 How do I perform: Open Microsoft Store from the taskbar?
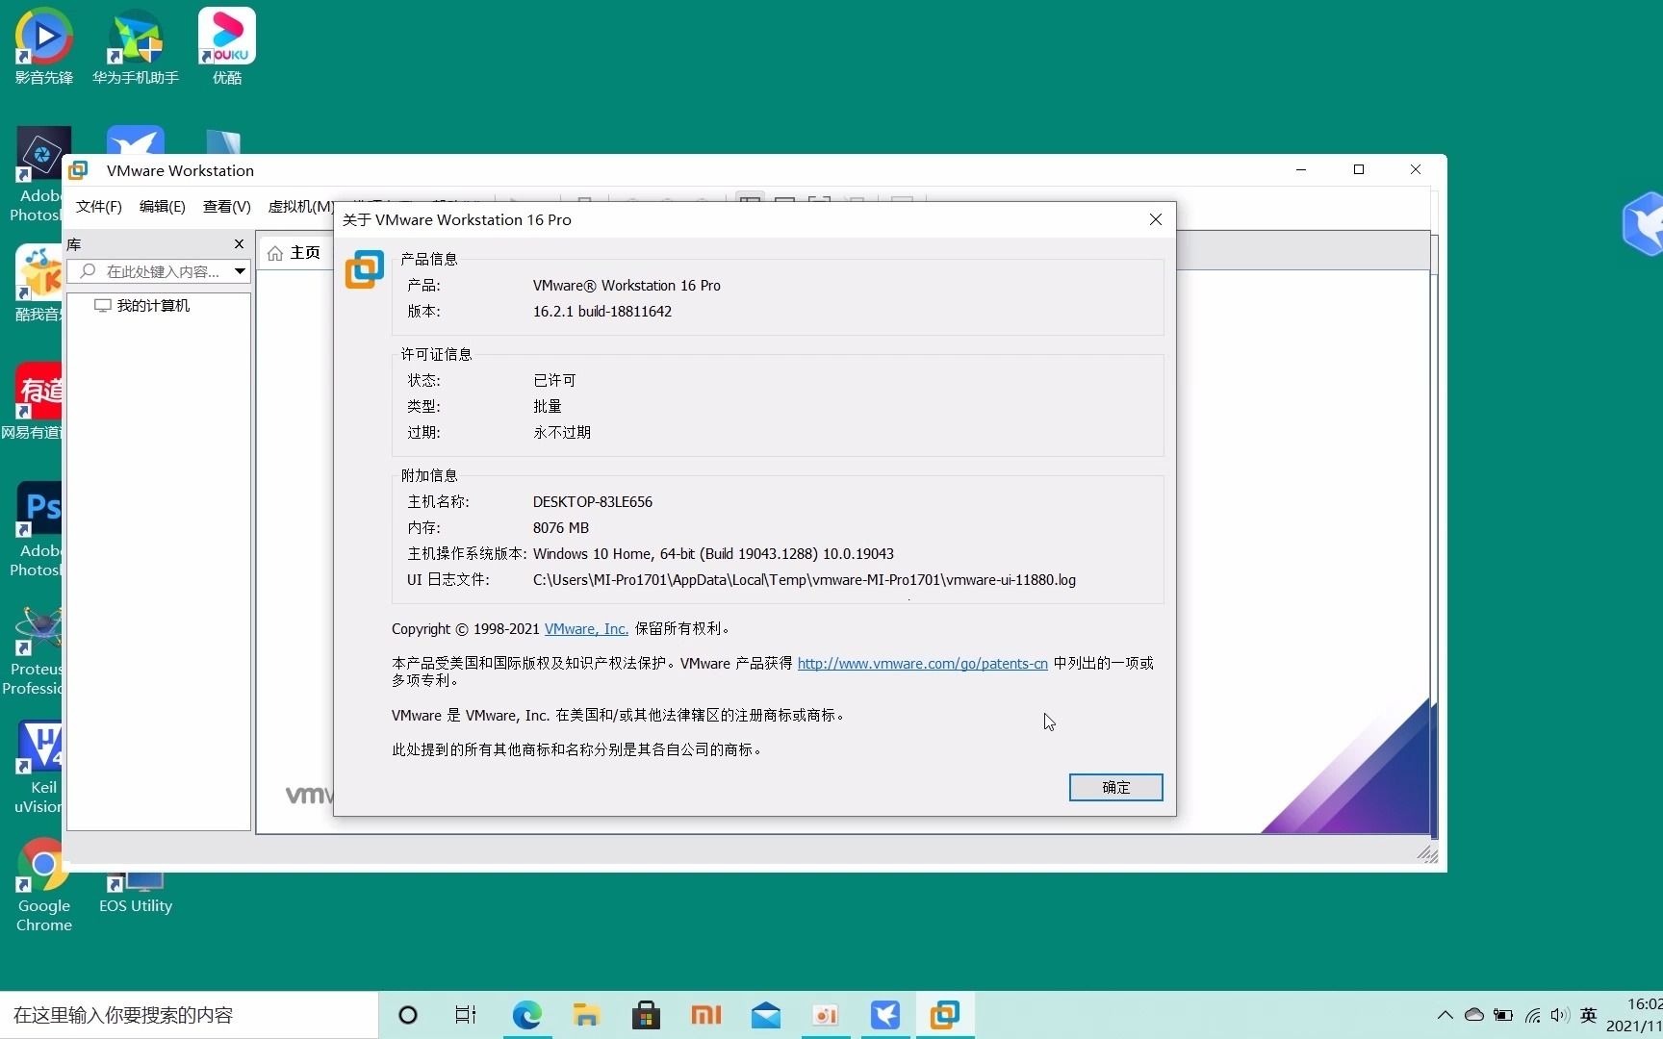pos(646,1015)
